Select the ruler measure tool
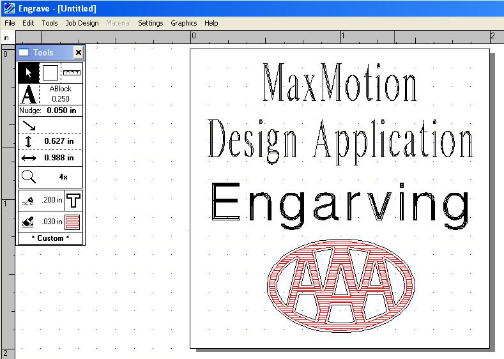 (72, 73)
